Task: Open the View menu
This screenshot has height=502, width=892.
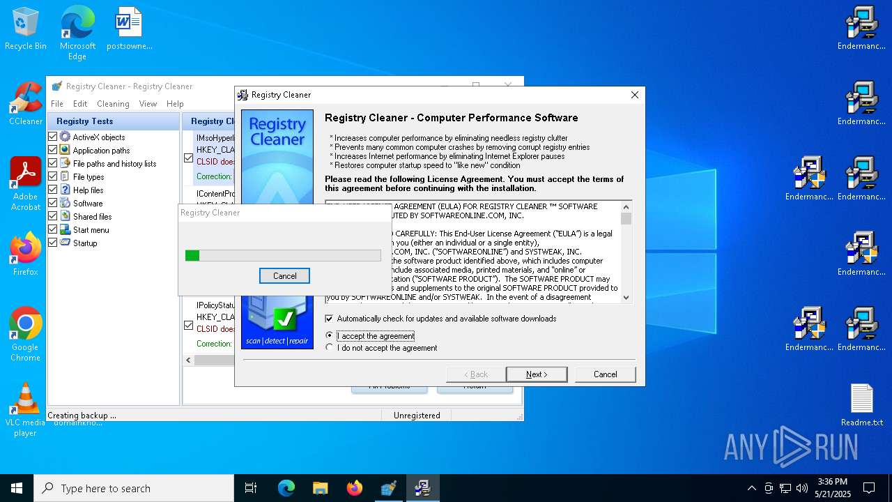Action: [x=148, y=104]
